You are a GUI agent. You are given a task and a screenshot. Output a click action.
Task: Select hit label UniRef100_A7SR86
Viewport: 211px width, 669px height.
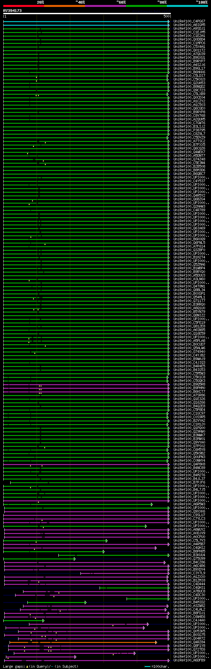[189, 395]
